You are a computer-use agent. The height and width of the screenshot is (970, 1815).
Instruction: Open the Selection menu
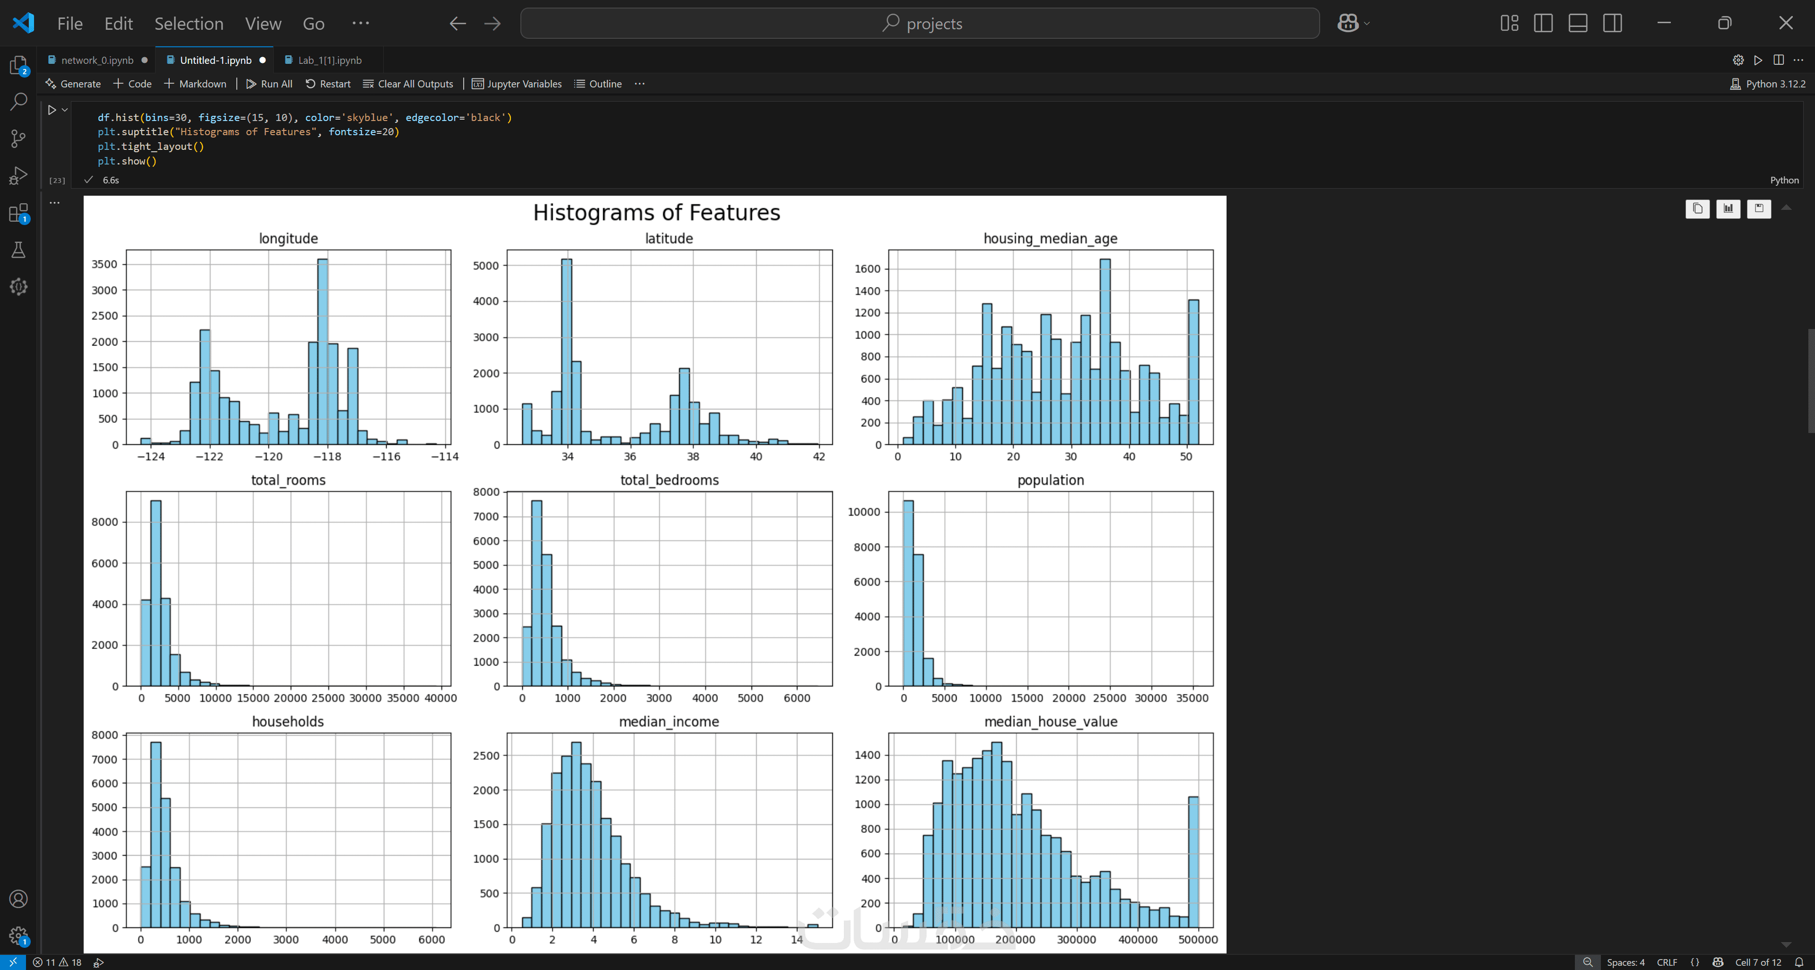[x=189, y=23]
